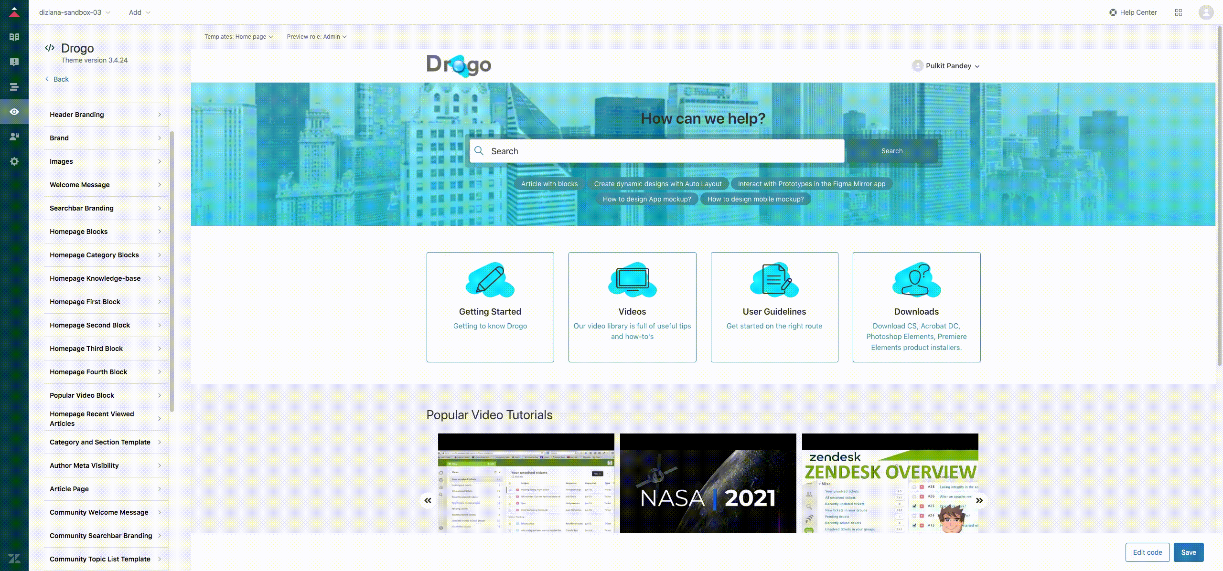The height and width of the screenshot is (571, 1223).
Task: Click the Getting Started pencil icon
Action: click(490, 279)
